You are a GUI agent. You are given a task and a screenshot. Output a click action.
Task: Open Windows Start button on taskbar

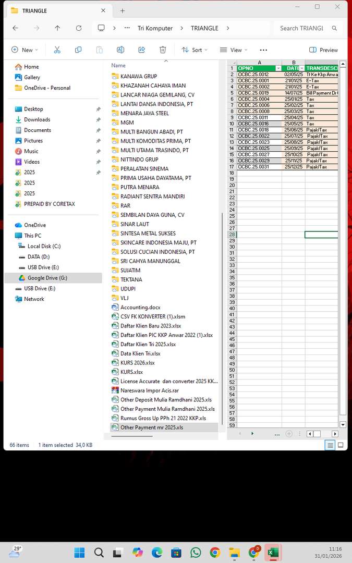point(79,552)
